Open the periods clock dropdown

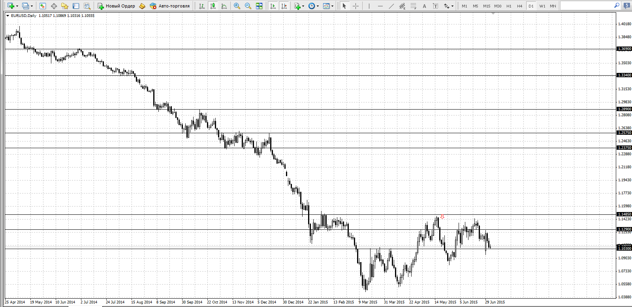point(314,6)
